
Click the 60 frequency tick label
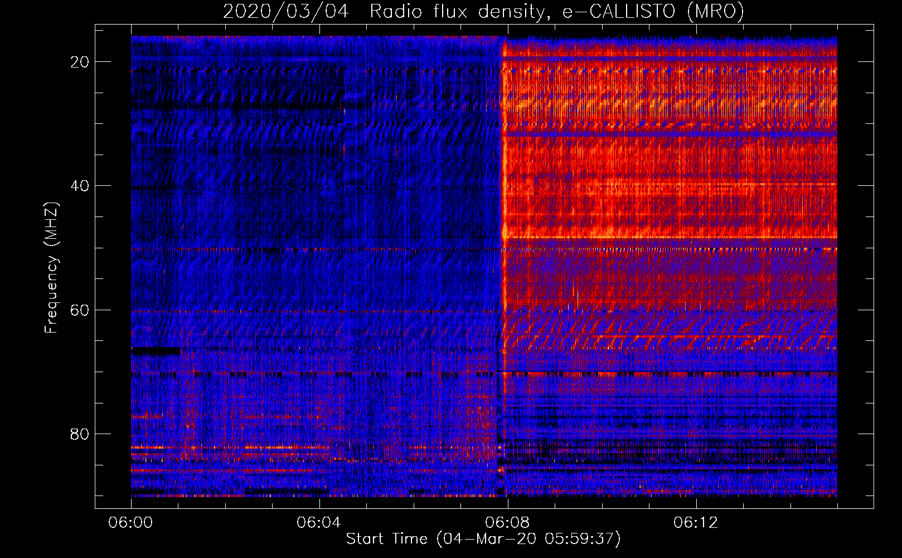pyautogui.click(x=80, y=310)
